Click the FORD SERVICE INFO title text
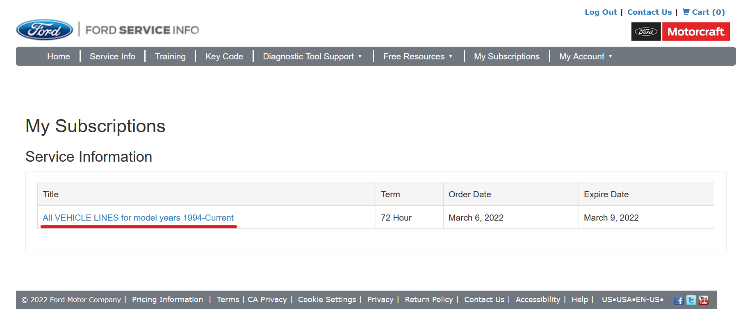This screenshot has width=736, height=334. (x=142, y=30)
